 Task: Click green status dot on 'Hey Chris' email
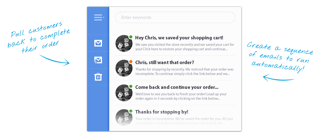(x=131, y=37)
